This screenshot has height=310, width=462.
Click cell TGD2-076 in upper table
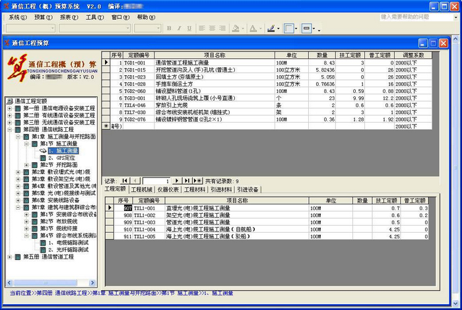139,119
